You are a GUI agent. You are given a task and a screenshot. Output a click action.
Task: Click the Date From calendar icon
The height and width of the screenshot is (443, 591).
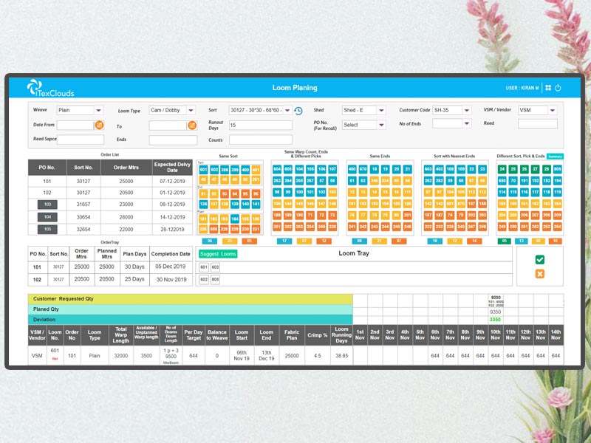100,126
